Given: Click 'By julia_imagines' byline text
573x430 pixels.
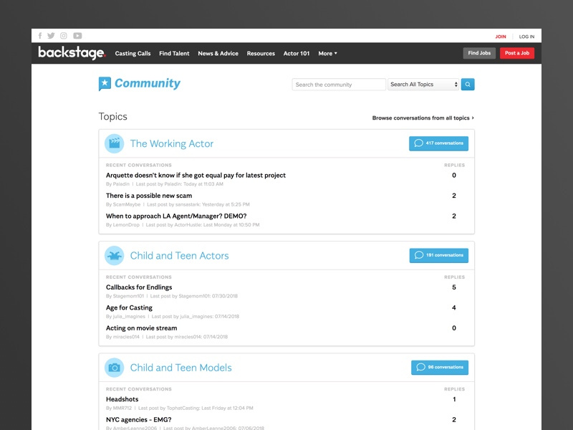Looking at the screenshot, I should point(125,317).
